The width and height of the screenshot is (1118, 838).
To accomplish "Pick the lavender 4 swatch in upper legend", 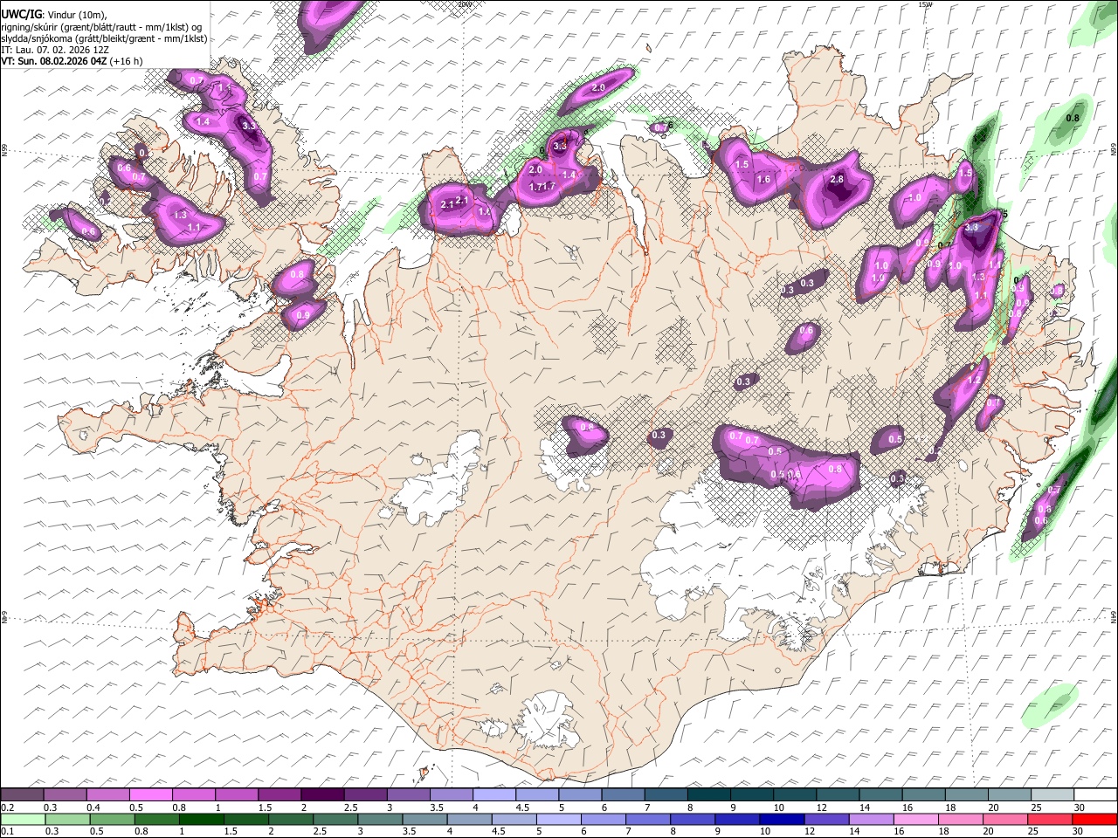I will coord(493,794).
